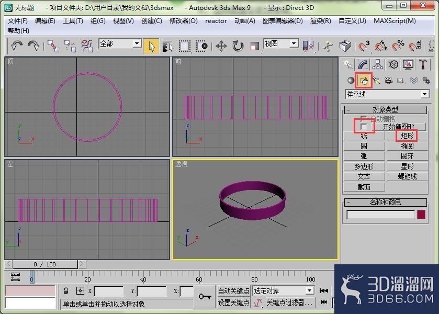Open the Display command panel tab
The width and height of the screenshot is (439, 314).
pos(408,65)
